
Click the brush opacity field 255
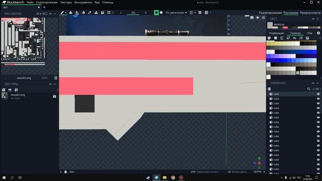[133, 13]
